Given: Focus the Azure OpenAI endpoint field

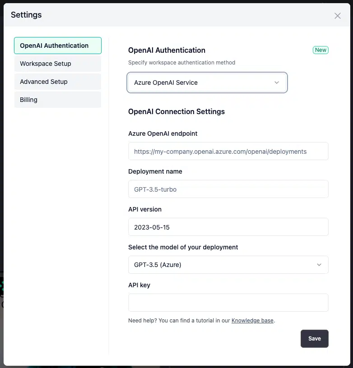Looking at the screenshot, I should (228, 151).
